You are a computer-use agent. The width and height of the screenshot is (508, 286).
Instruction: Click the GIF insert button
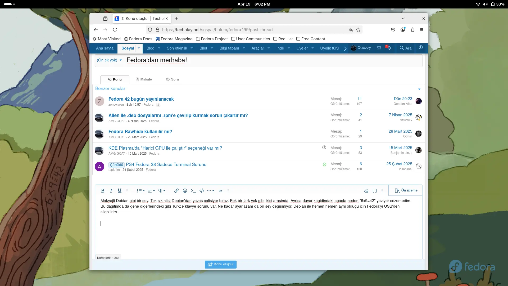[x=221, y=191]
